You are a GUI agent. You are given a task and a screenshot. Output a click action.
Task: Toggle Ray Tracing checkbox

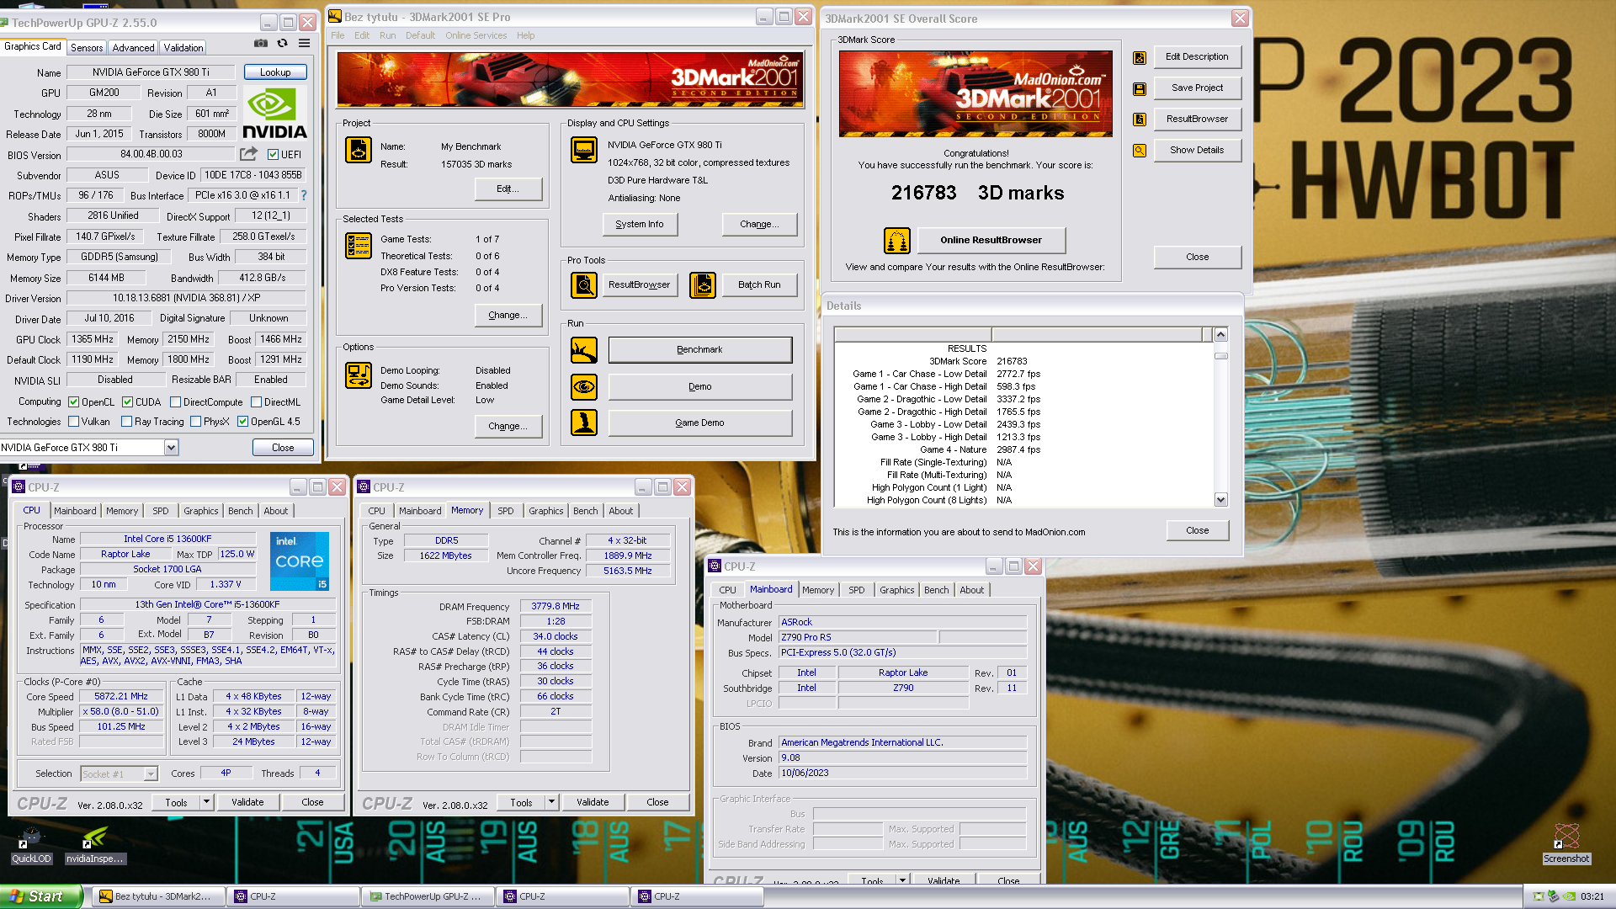(126, 422)
